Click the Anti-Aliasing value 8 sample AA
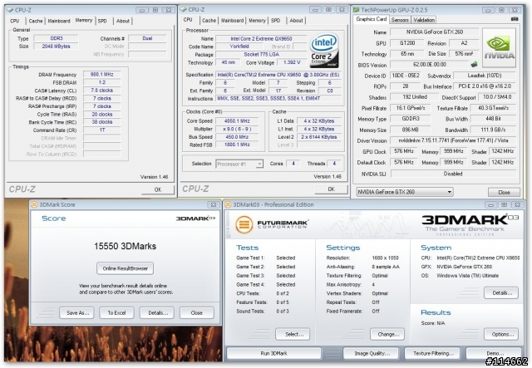This screenshot has height=368, width=532. (x=386, y=267)
